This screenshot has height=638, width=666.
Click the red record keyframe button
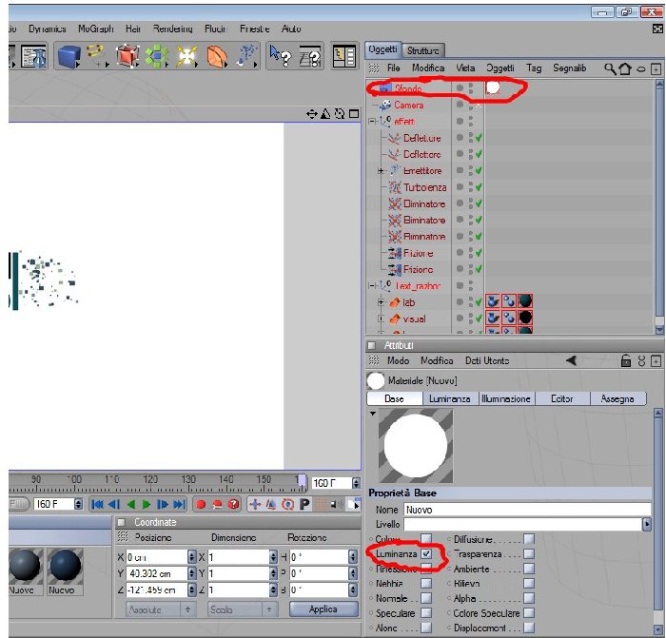201,504
